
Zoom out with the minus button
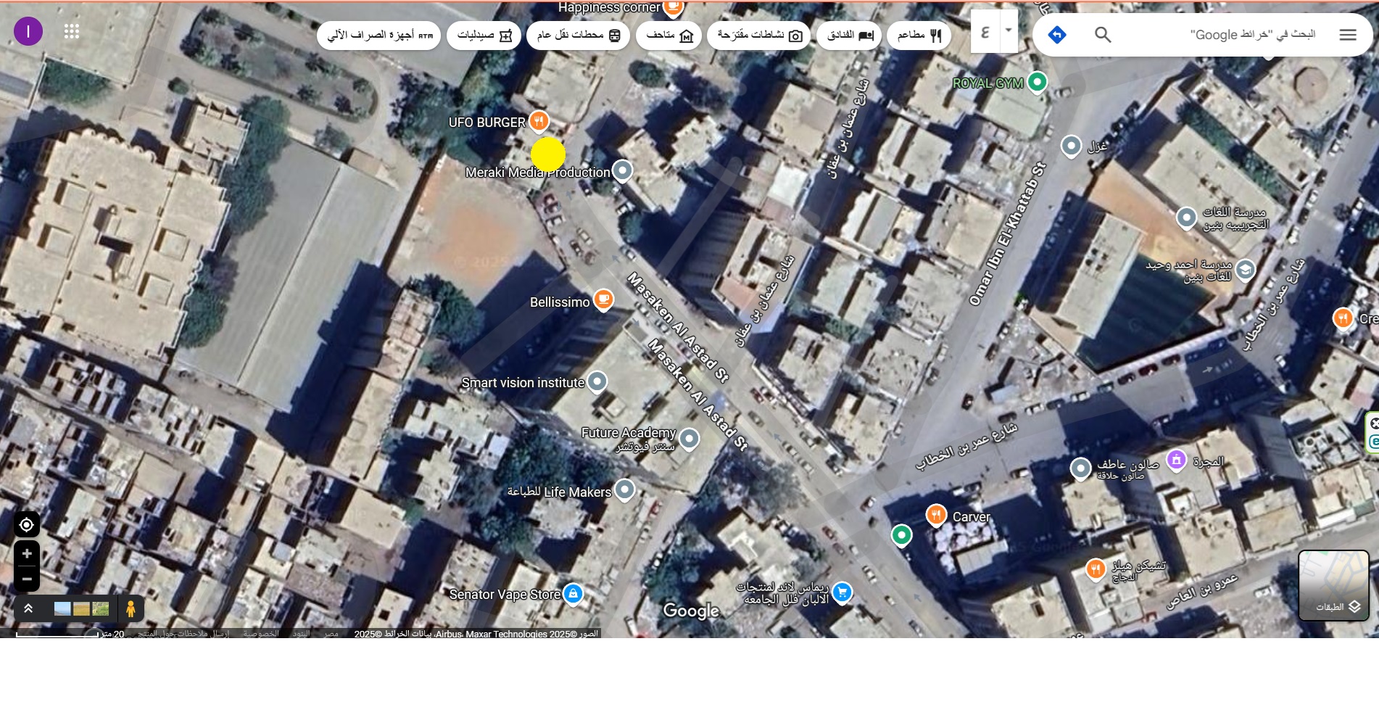click(27, 579)
